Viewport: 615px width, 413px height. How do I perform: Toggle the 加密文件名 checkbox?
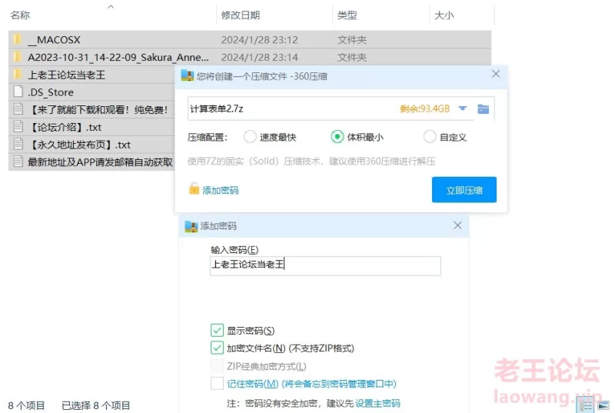pyautogui.click(x=217, y=348)
